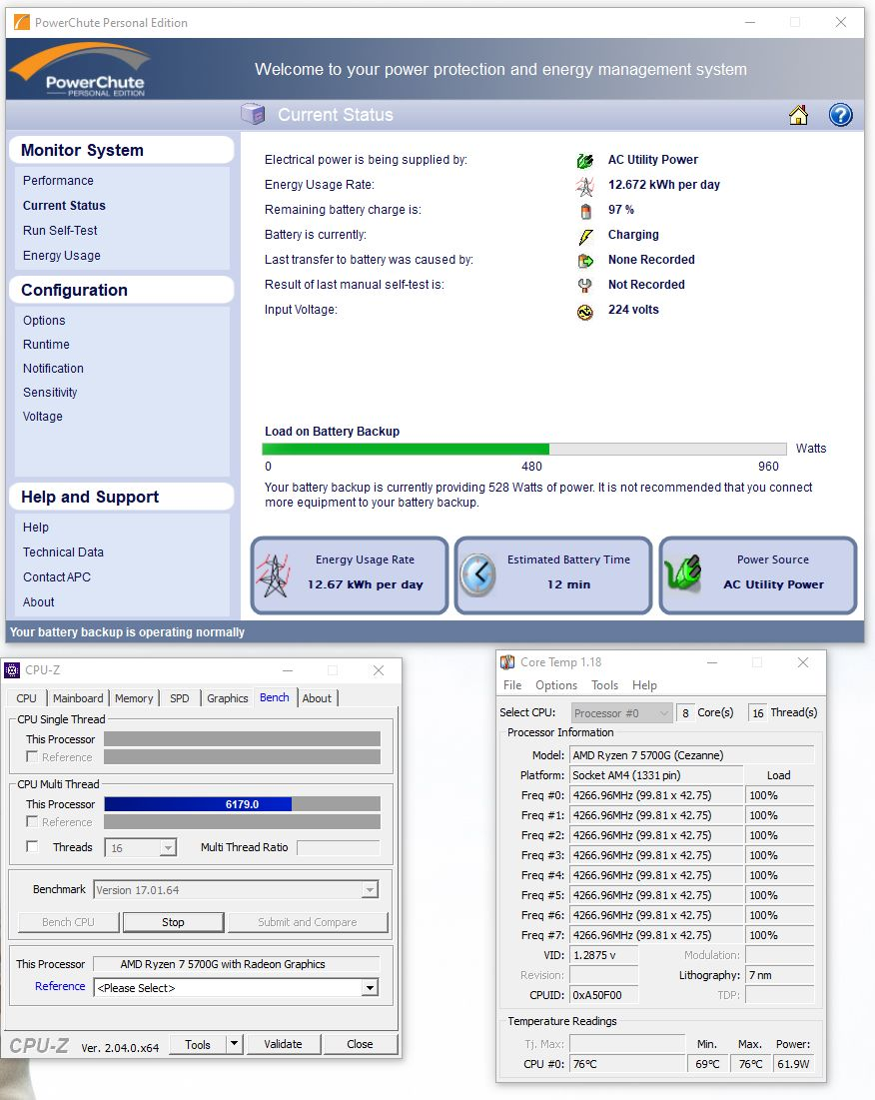Click the Power Source summary card

click(758, 575)
